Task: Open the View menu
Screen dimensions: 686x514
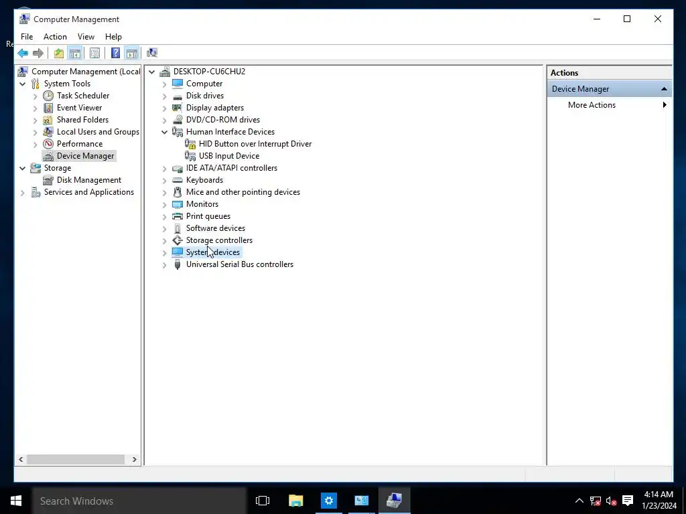Action: click(86, 37)
